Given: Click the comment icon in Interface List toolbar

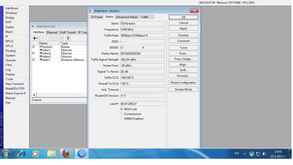Looking at the screenshot, I should (61, 38).
